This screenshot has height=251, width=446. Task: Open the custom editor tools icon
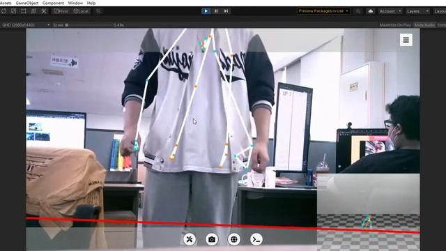(x=43, y=11)
